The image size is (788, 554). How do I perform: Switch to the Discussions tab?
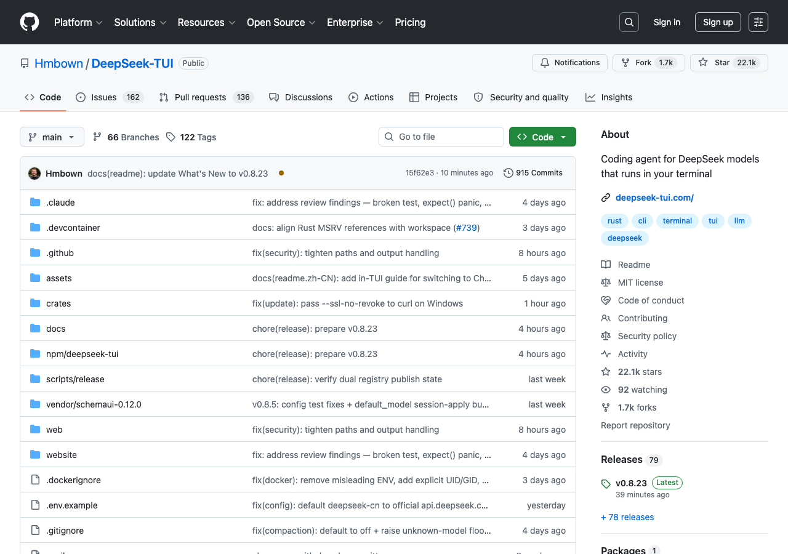pyautogui.click(x=300, y=97)
